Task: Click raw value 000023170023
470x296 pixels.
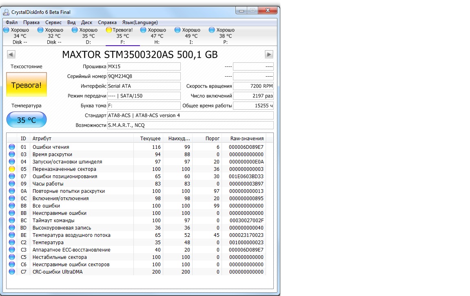Action: 246,235
